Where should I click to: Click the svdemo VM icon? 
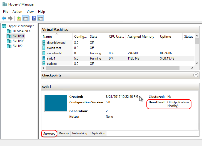point(44,63)
